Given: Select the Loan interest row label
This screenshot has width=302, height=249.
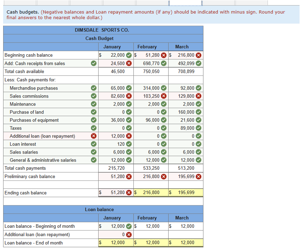Looking at the screenshot, I should [23, 144].
